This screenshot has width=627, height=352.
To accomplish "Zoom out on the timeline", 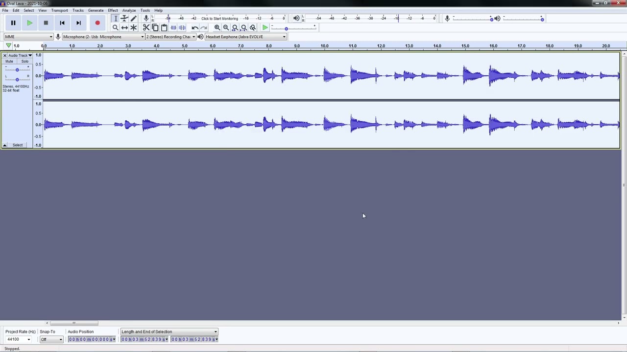I will [x=226, y=28].
